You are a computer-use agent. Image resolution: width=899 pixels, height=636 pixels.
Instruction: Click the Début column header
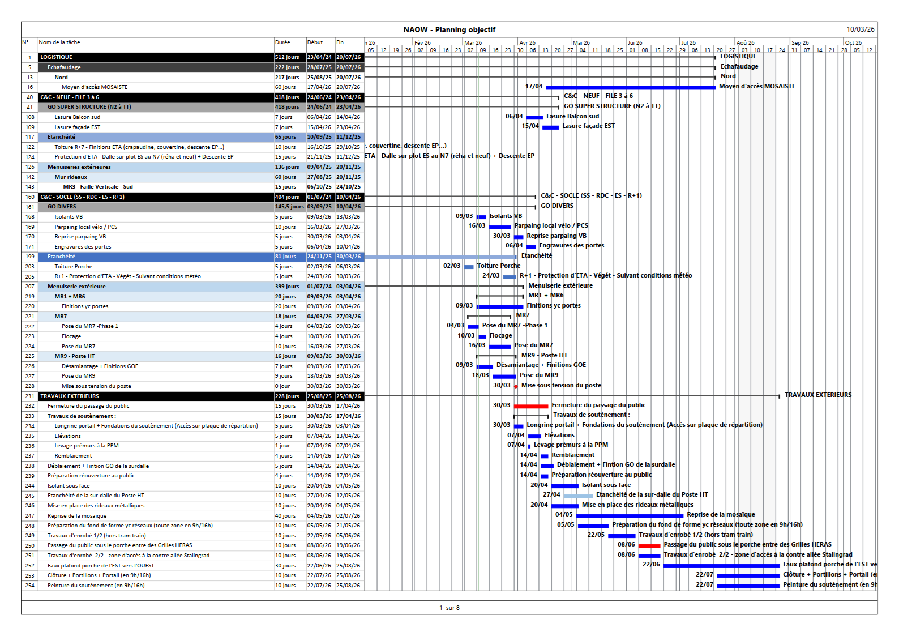(x=315, y=42)
